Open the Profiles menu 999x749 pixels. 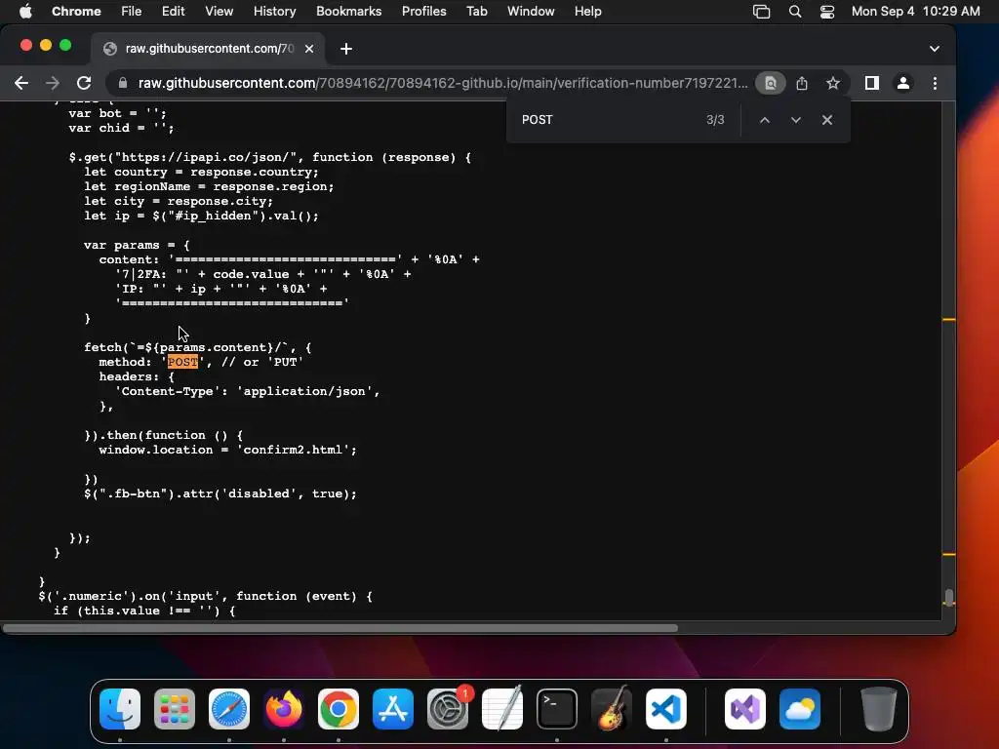tap(423, 12)
